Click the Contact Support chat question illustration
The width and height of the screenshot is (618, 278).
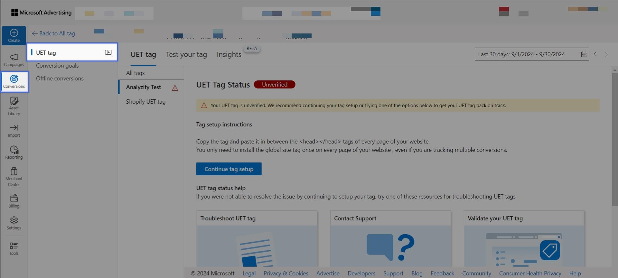tap(390, 247)
